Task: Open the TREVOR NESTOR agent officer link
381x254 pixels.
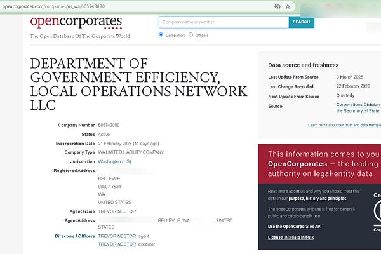Action: [x=117, y=236]
